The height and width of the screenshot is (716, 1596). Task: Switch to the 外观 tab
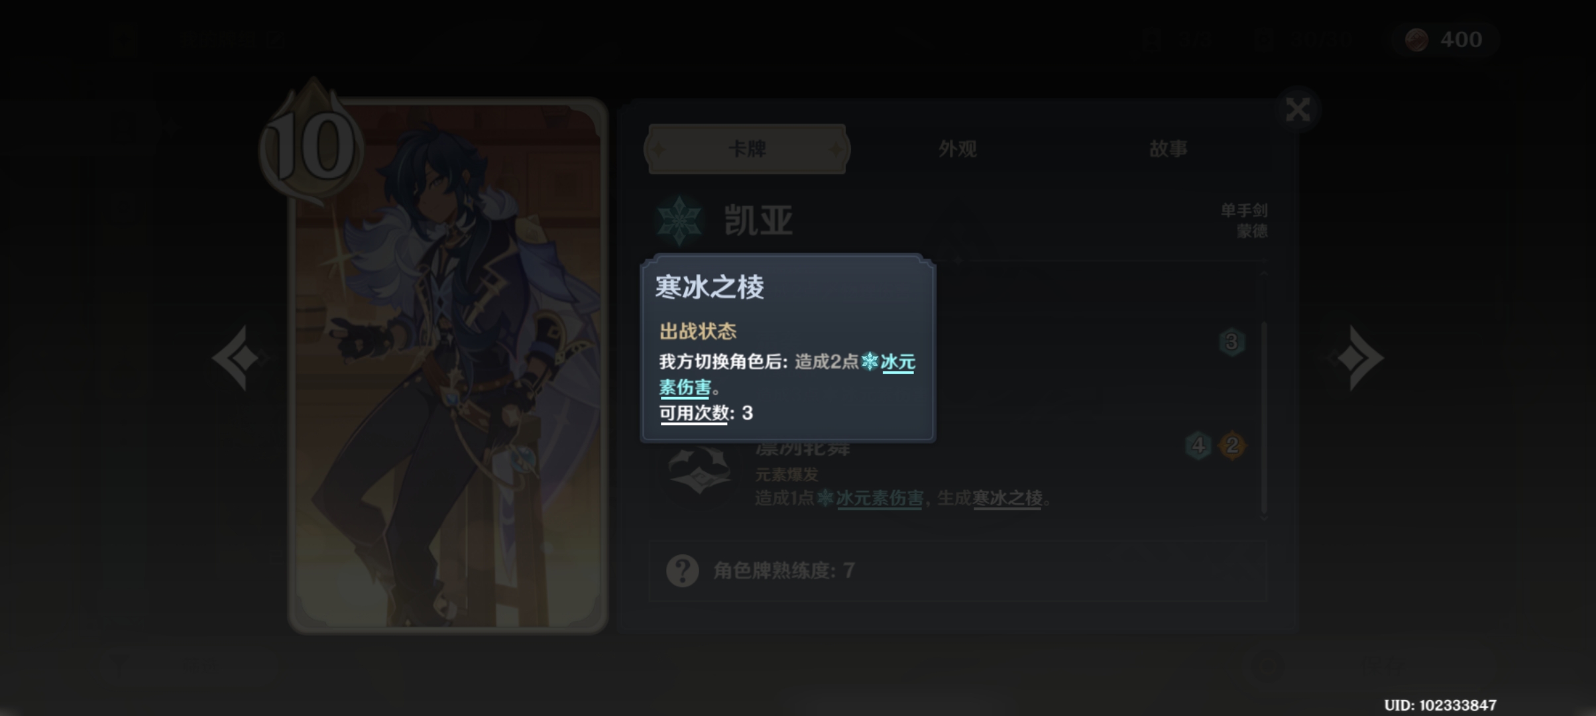[x=957, y=149]
